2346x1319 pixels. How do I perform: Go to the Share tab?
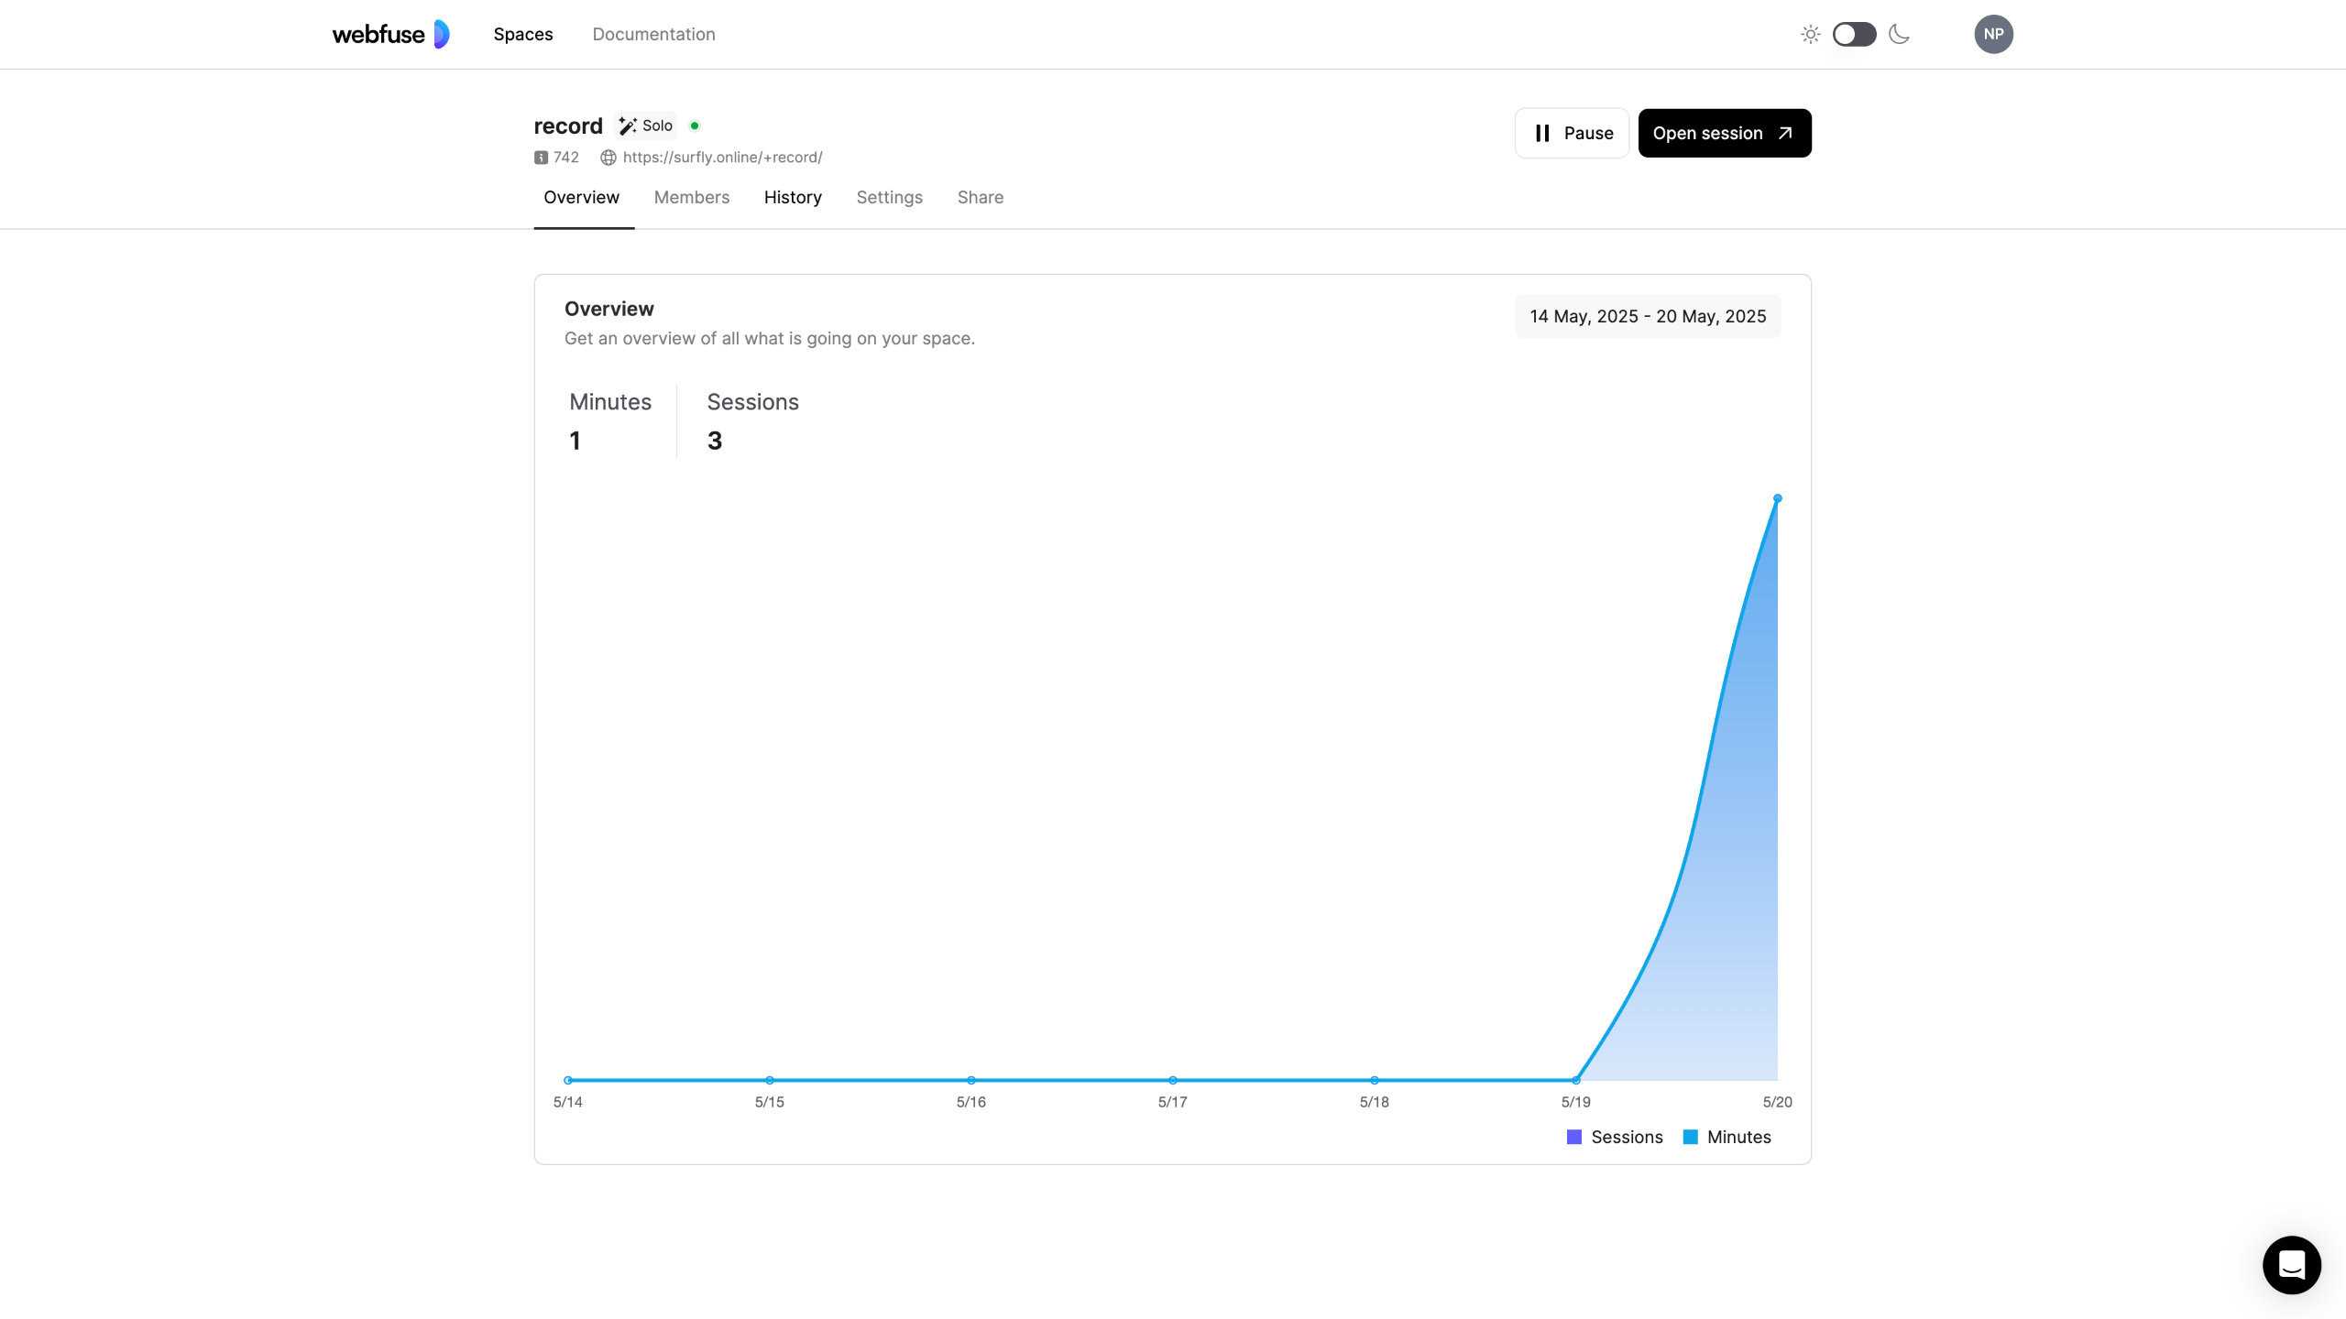[980, 198]
